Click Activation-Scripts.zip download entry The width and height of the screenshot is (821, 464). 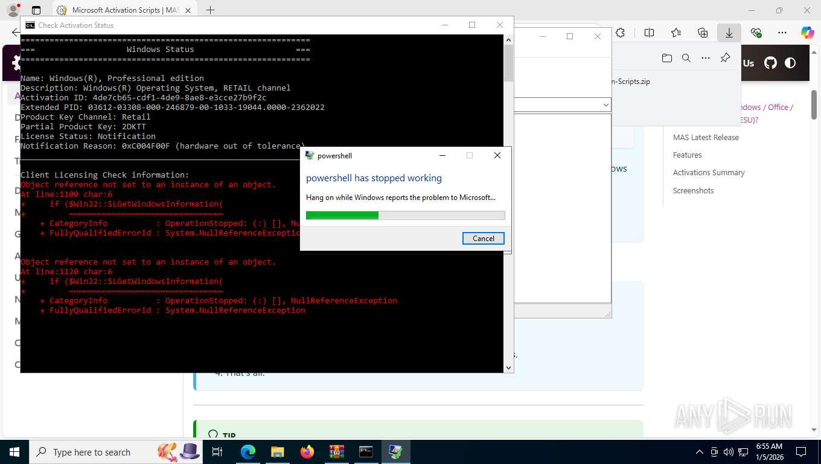coord(631,82)
